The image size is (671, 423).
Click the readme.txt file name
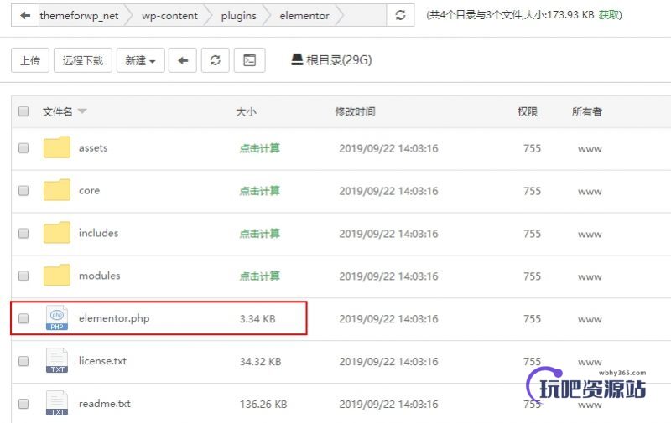[105, 404]
